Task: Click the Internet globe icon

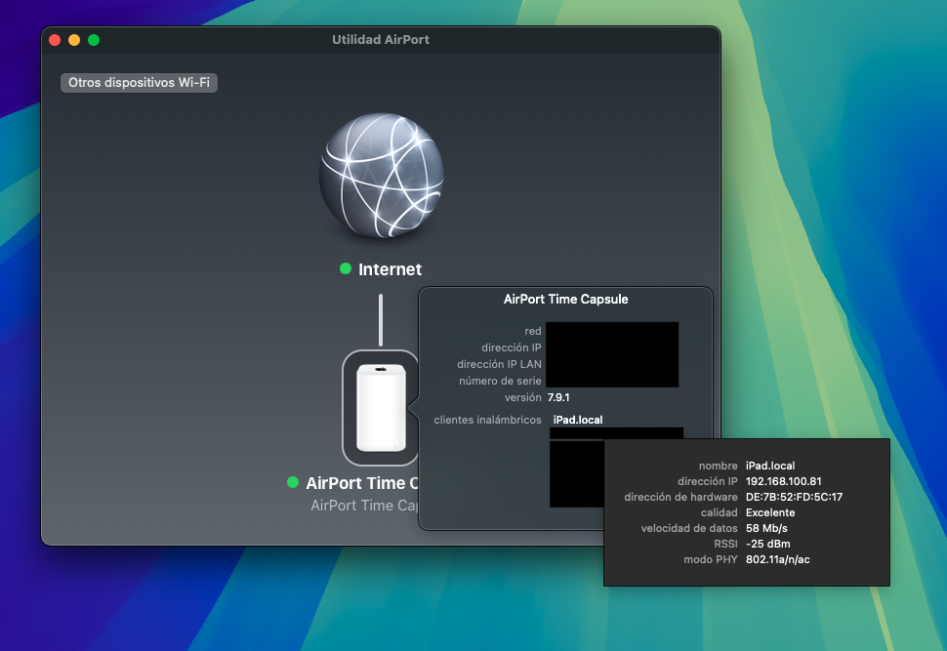Action: [381, 175]
